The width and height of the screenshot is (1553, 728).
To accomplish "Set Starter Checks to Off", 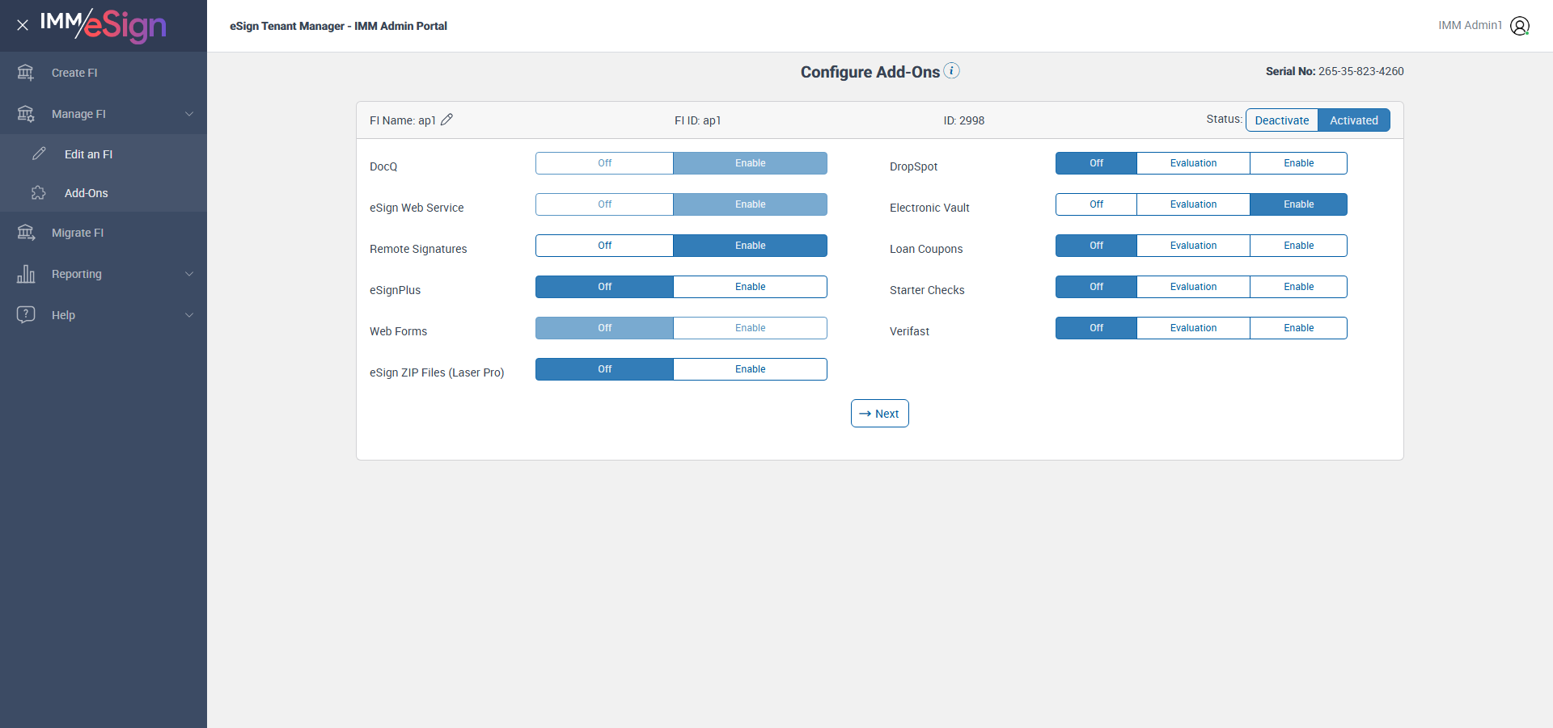I will click(1096, 287).
